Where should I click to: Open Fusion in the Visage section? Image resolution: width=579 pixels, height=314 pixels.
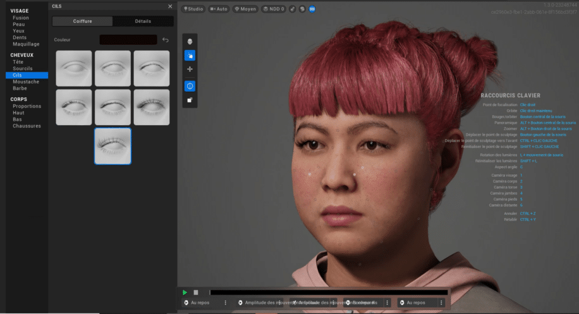pos(21,18)
